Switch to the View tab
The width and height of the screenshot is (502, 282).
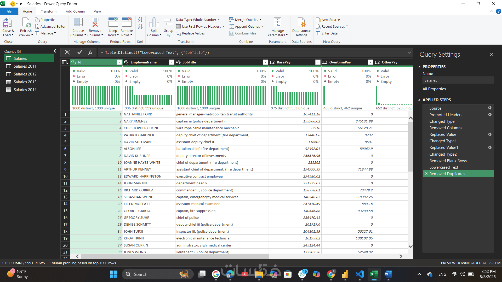(x=97, y=11)
